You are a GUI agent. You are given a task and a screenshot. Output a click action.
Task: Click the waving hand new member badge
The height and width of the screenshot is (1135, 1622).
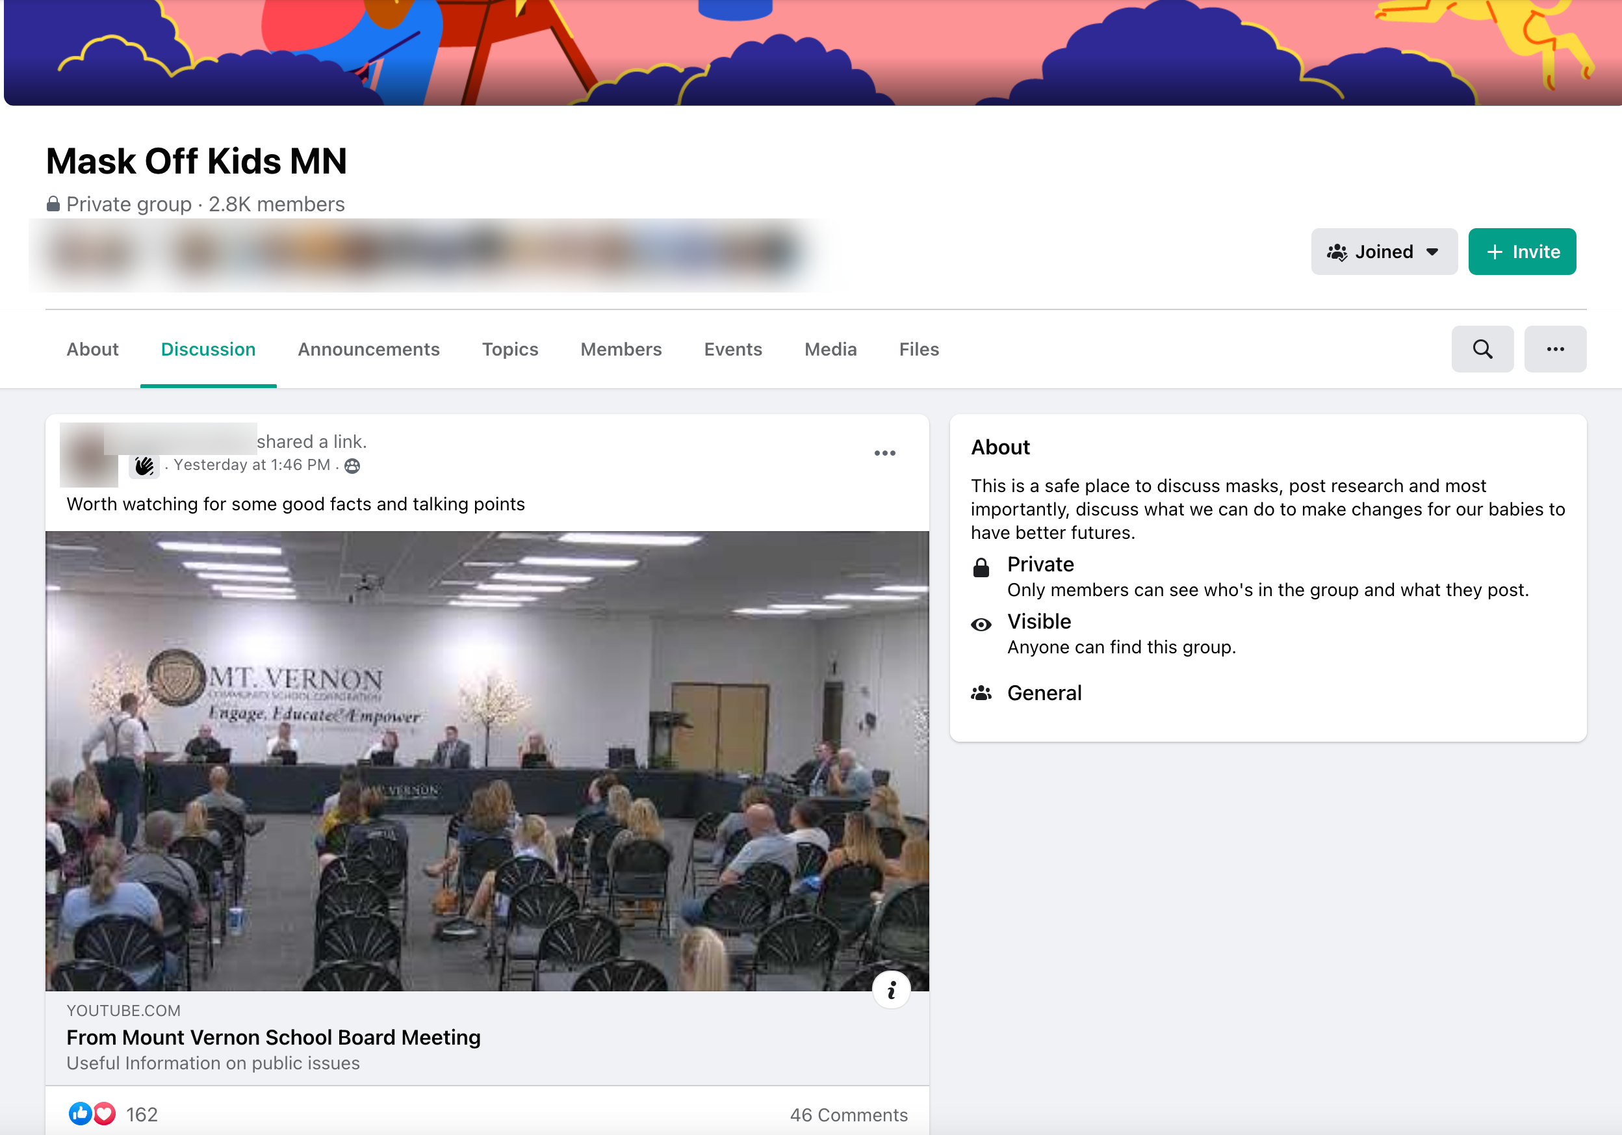[144, 465]
